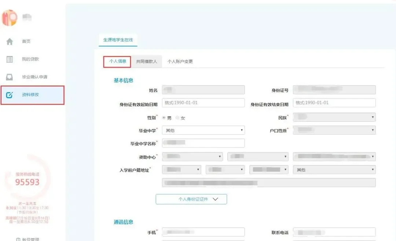This screenshot has width=396, height=241.
Task: Open 入学前户籍地址 dropdown showing 其他
Action: (x=334, y=169)
